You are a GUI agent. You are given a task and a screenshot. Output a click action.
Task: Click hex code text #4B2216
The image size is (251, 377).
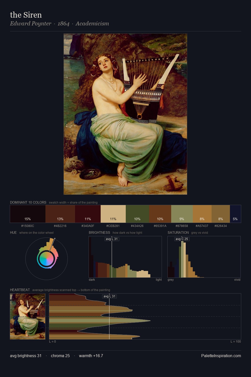pyautogui.click(x=60, y=226)
